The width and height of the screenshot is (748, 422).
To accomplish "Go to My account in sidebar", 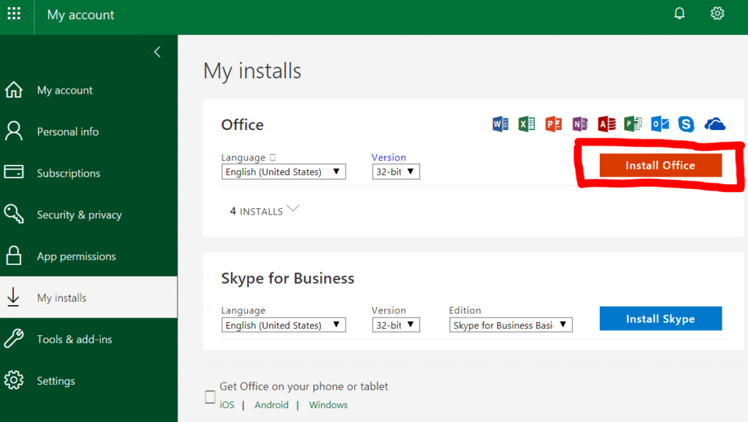I will coord(65,90).
